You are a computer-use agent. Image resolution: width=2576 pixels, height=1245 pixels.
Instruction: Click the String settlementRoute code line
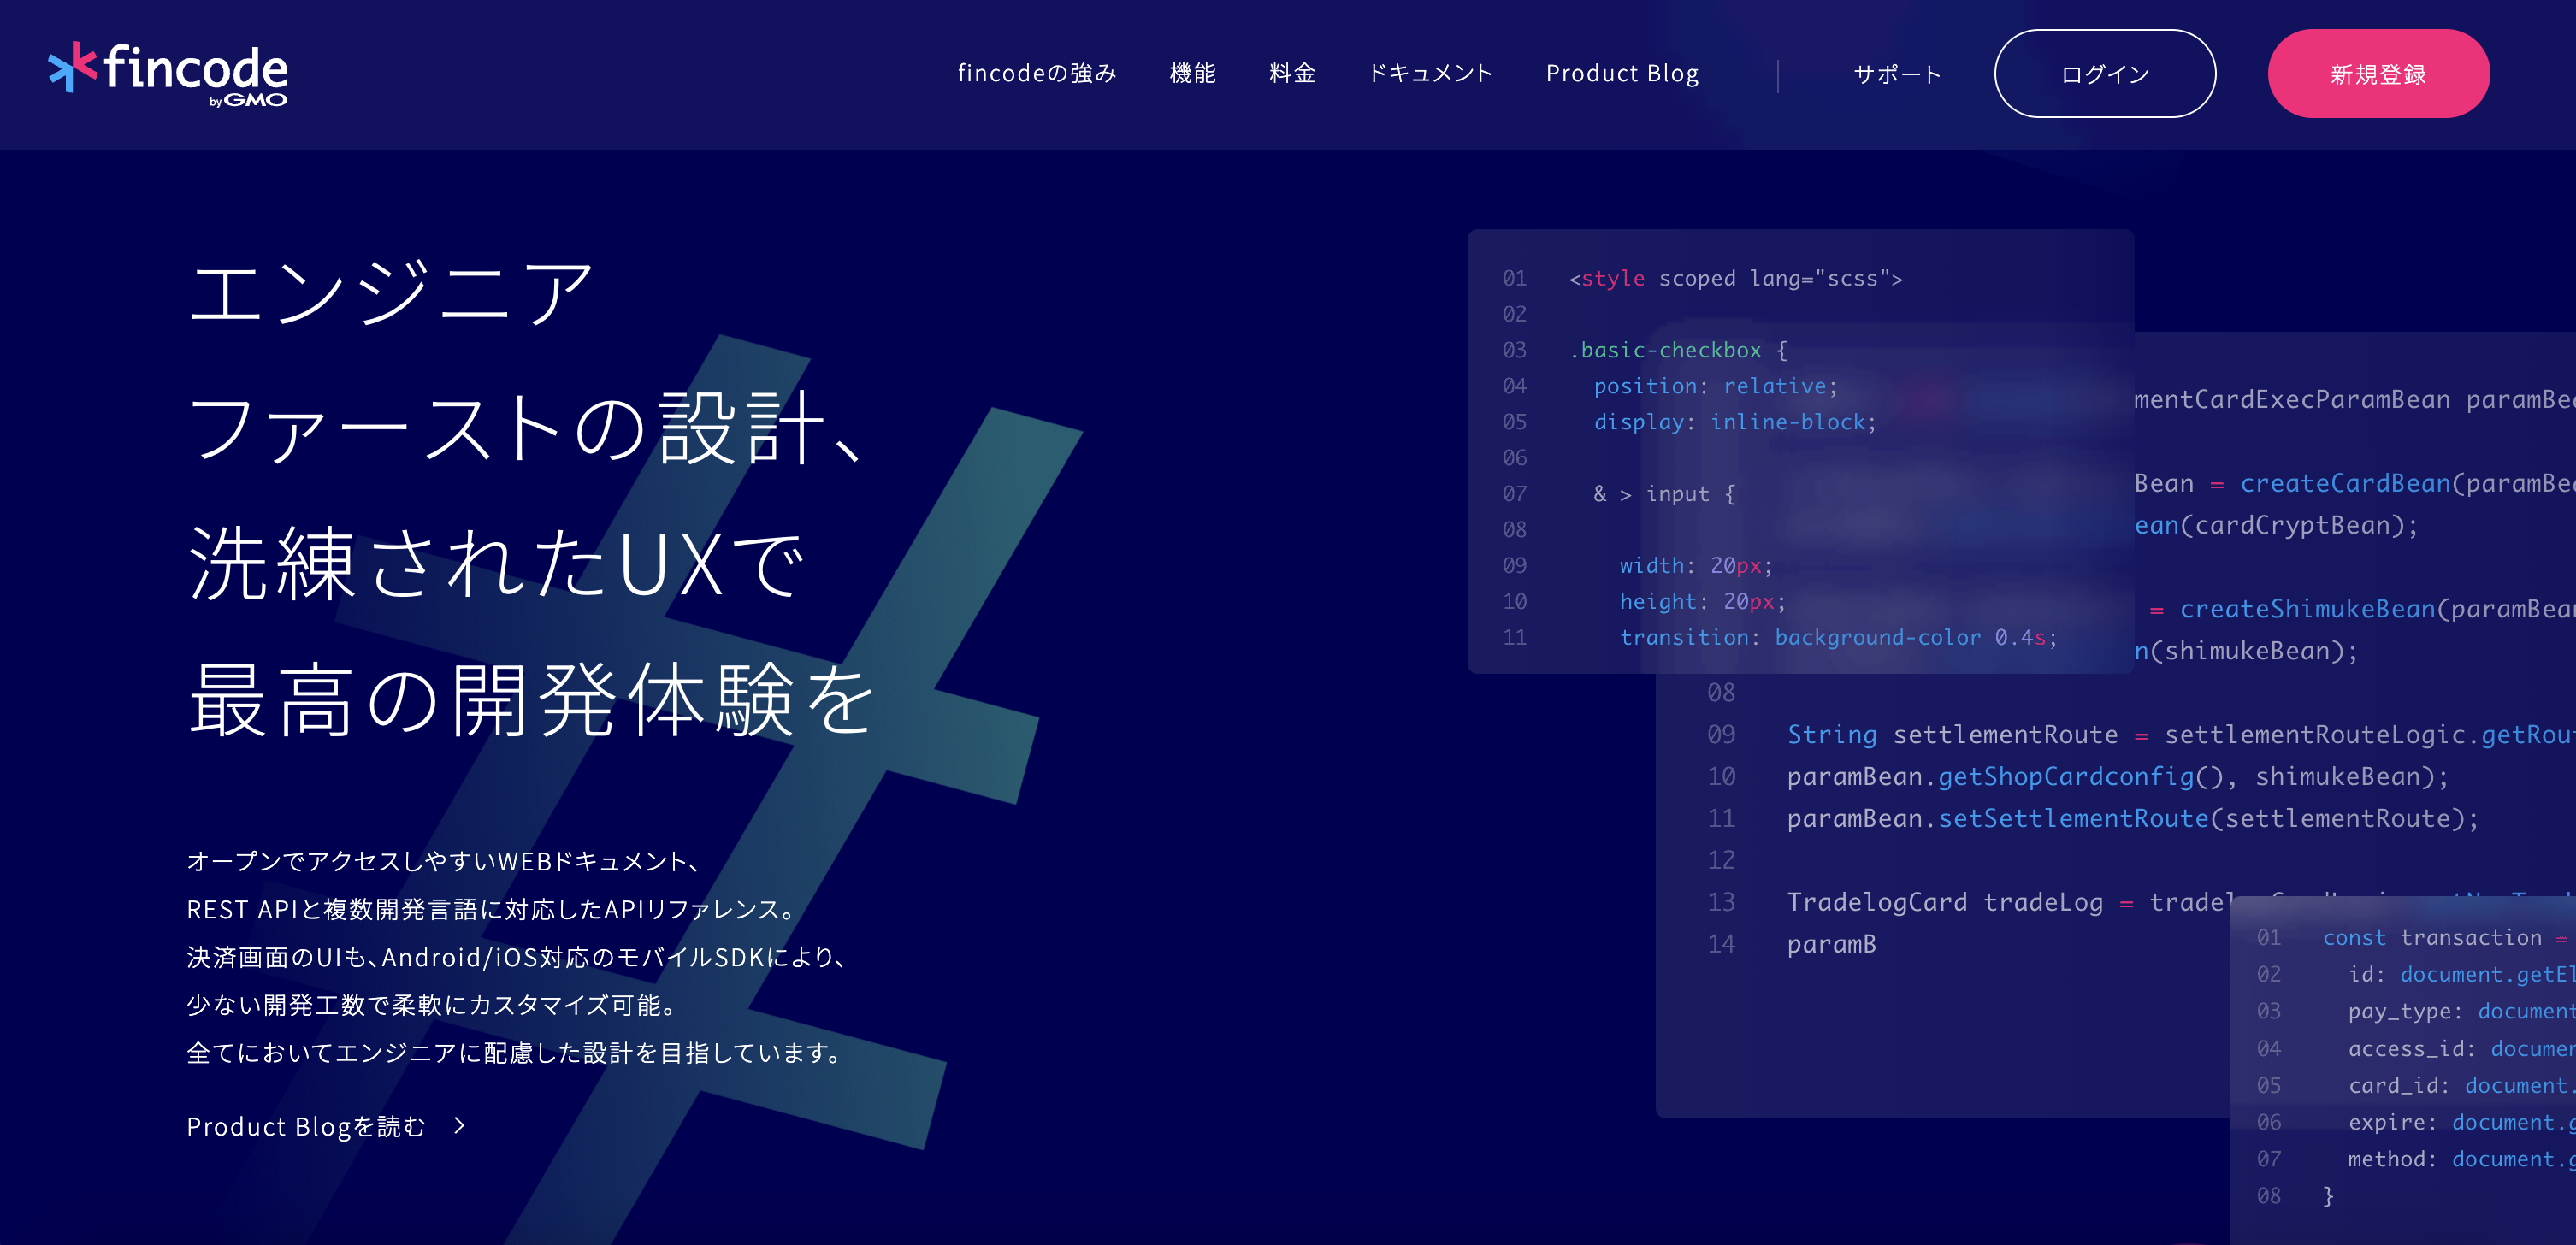point(2180,735)
